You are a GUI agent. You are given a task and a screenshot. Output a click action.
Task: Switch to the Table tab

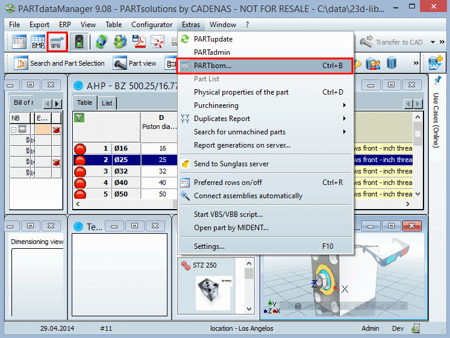(84, 102)
